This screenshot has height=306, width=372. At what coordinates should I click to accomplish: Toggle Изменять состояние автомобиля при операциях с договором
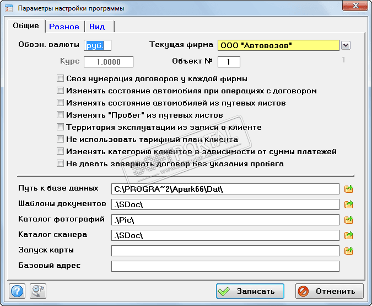(x=60, y=91)
